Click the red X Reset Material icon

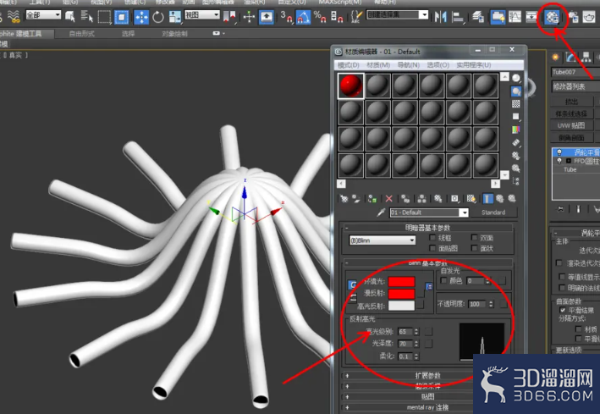(x=388, y=198)
